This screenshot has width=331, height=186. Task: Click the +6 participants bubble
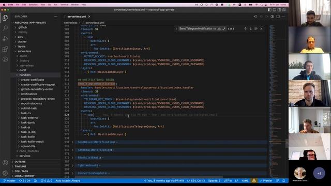pyautogui.click(x=319, y=174)
